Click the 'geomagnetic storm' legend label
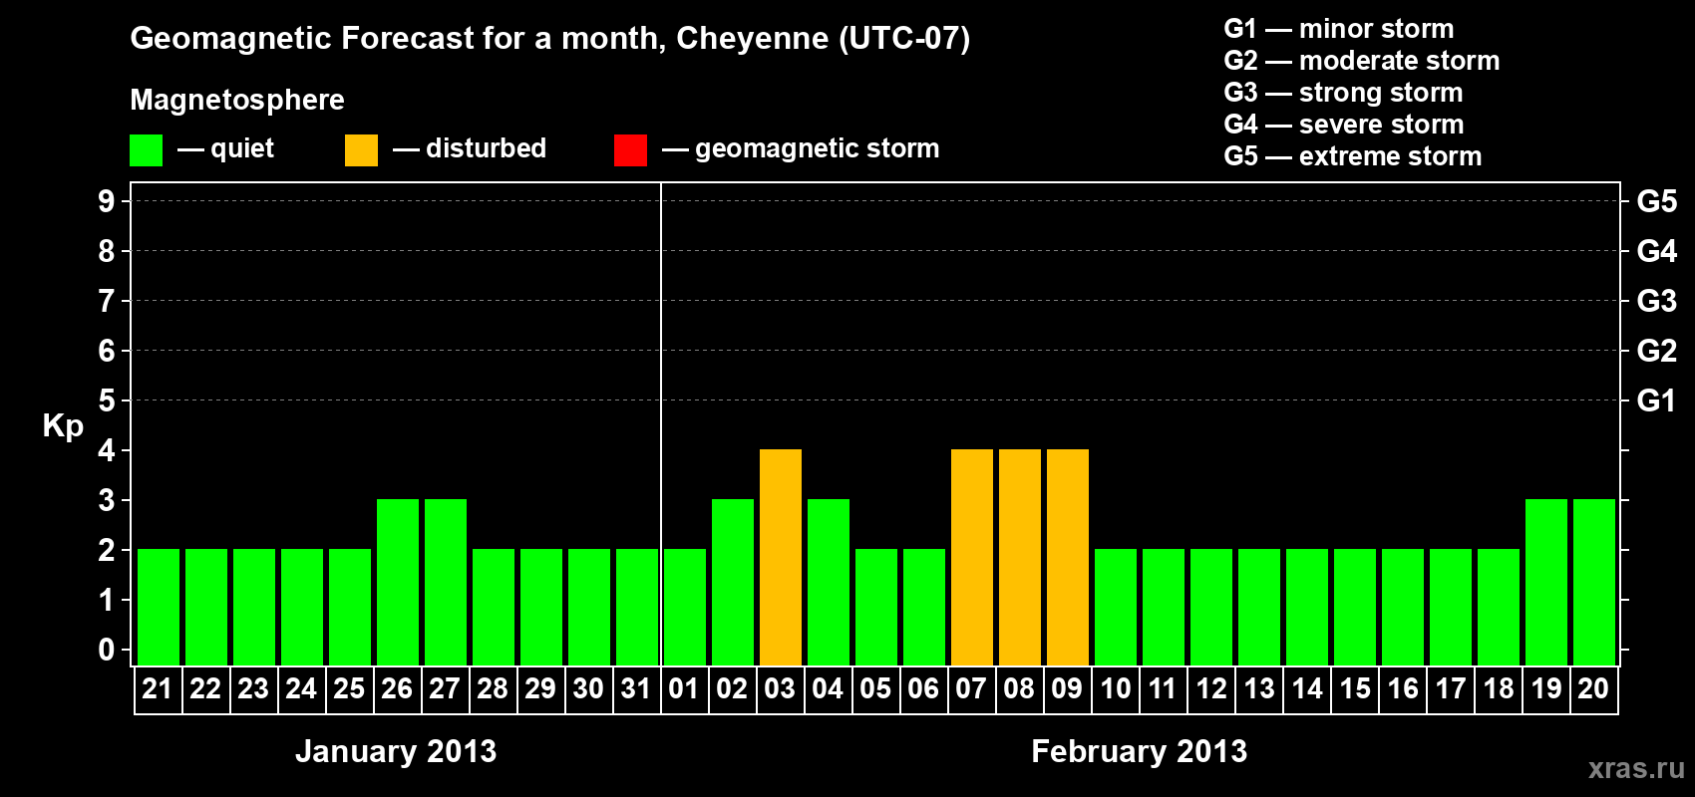Screen dimensions: 1695x797 tap(818, 148)
